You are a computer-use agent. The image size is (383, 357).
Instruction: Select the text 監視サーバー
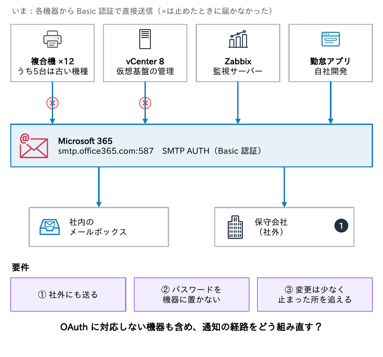tap(238, 71)
